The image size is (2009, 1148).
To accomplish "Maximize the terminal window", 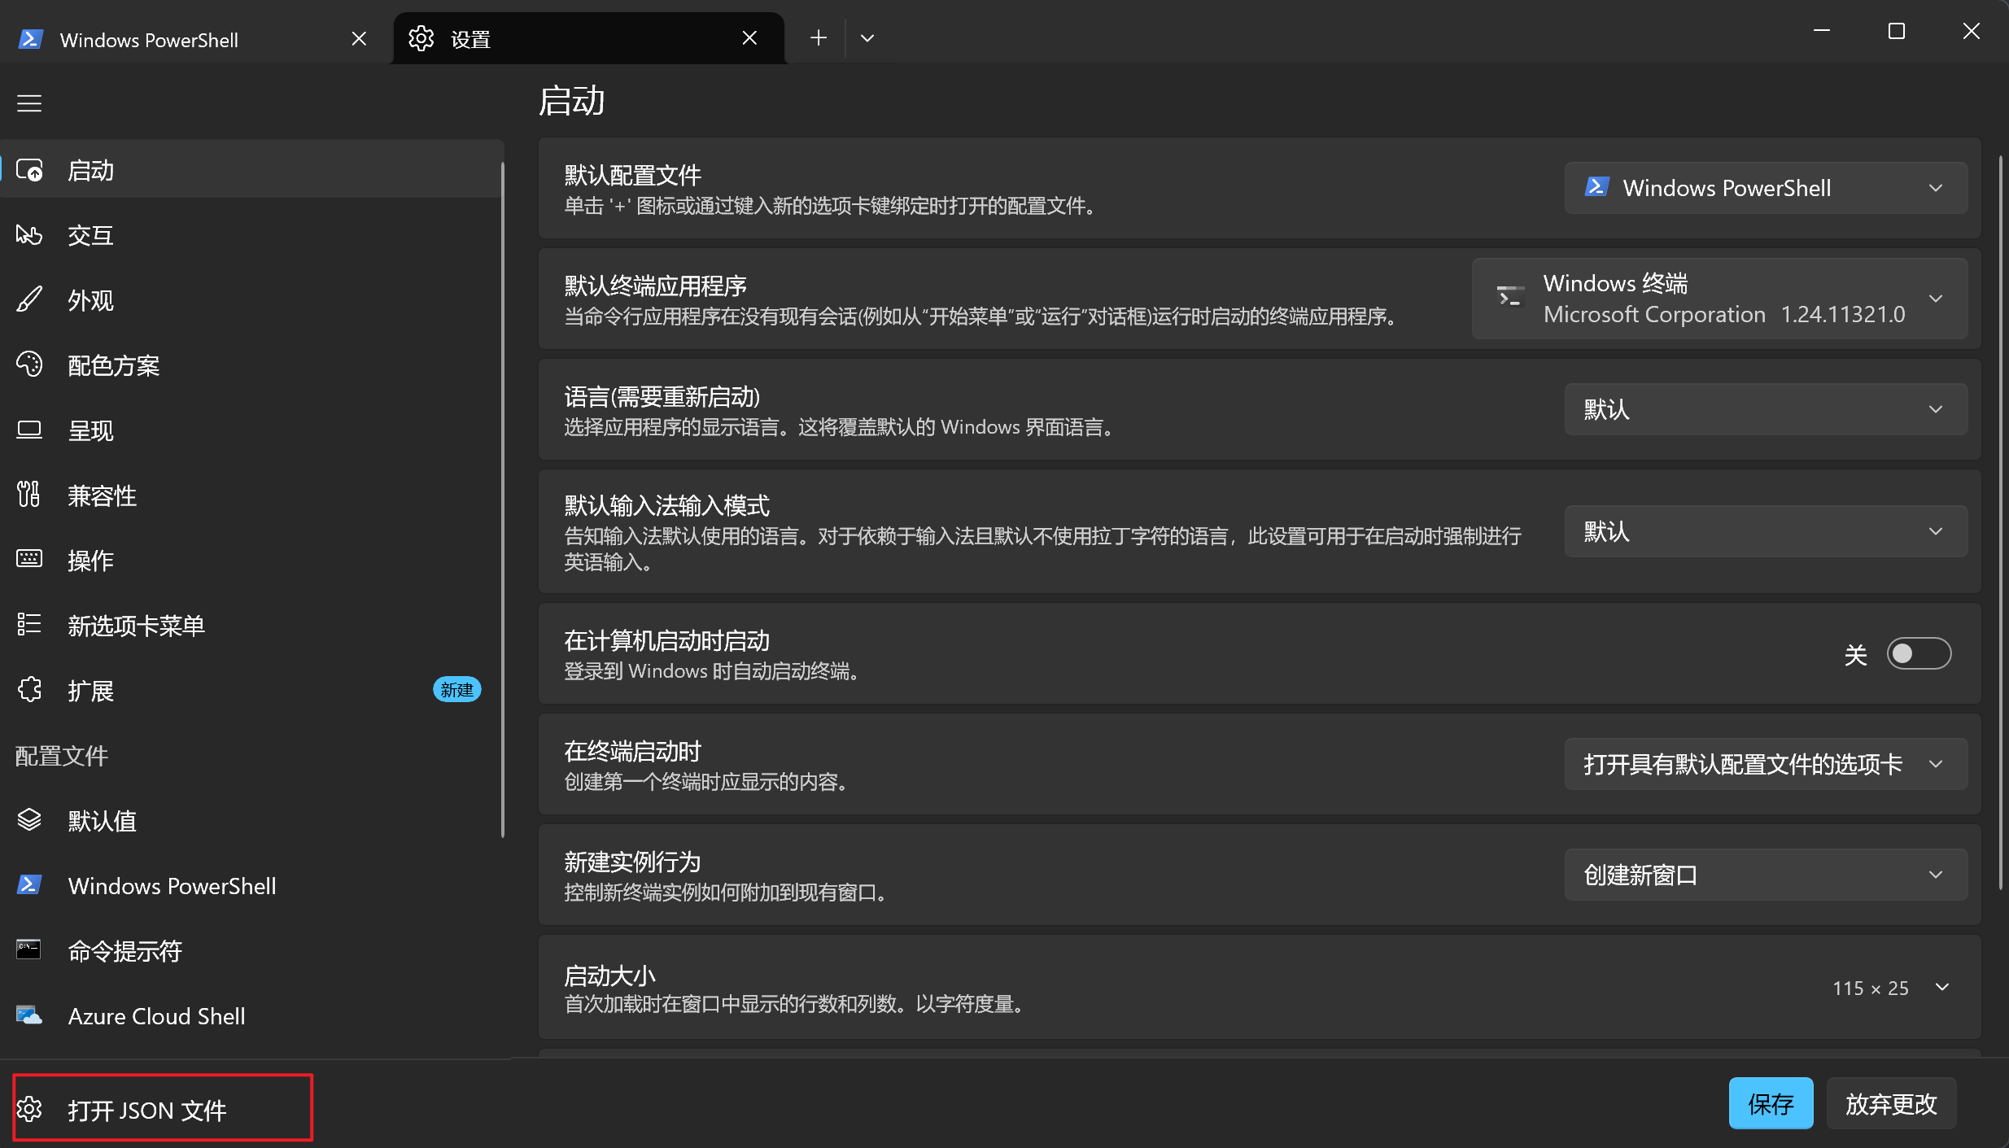I will coord(1897,31).
